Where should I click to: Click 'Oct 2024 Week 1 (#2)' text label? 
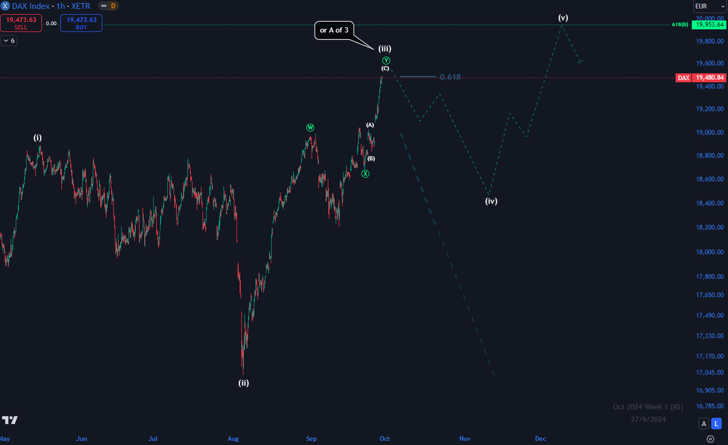pos(648,407)
